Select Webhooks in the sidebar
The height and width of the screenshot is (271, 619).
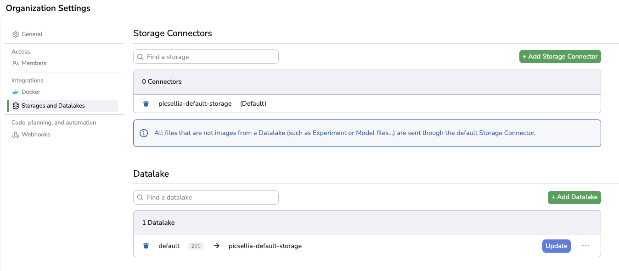tap(36, 135)
